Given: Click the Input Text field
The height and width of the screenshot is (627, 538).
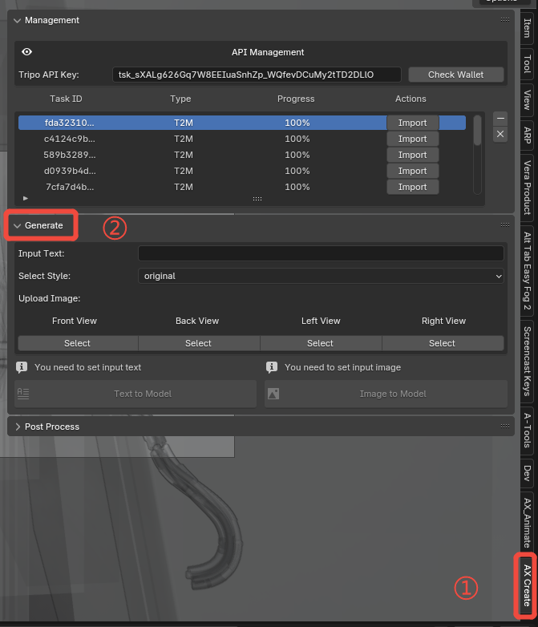Looking at the screenshot, I should pyautogui.click(x=321, y=253).
